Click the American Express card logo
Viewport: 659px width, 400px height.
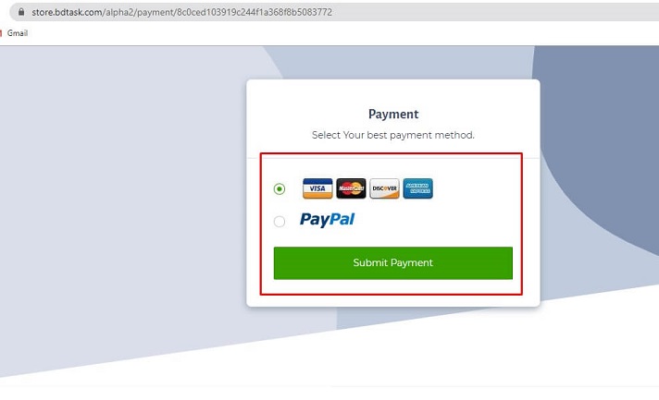click(417, 188)
